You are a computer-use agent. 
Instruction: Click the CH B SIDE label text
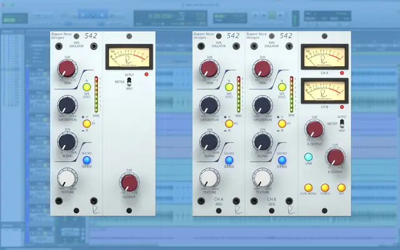[x=271, y=201]
